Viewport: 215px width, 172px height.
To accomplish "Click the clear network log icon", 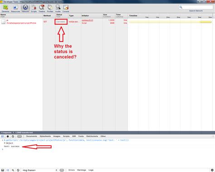I will (13, 136).
